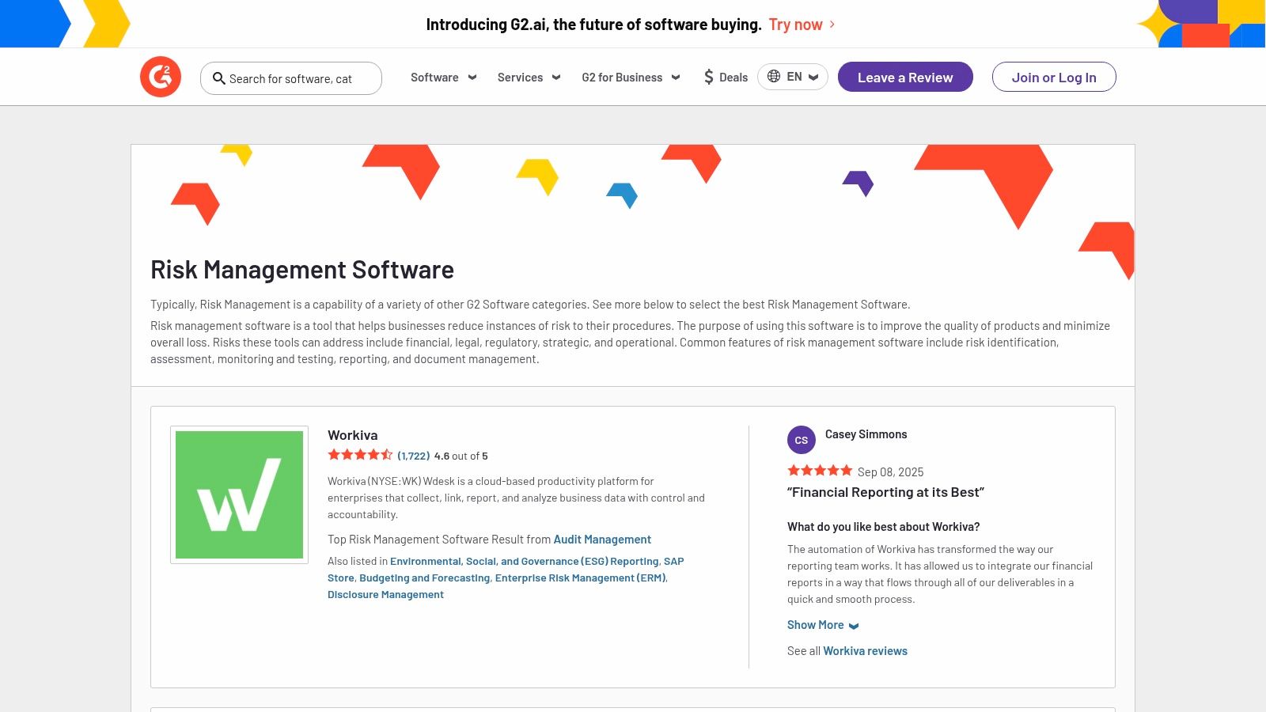The image size is (1266, 712).
Task: Click the reviewer's five-star rating
Action: pyautogui.click(x=819, y=471)
